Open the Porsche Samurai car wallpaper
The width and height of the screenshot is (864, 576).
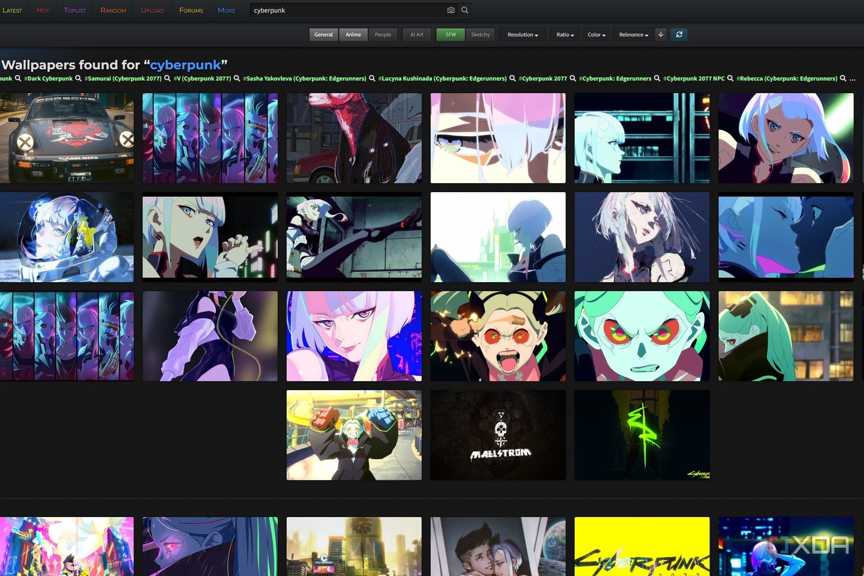(67, 138)
